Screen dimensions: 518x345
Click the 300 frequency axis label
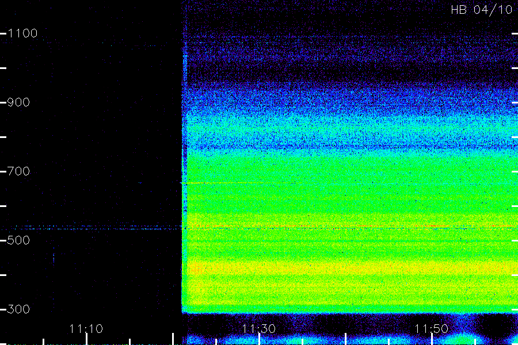[x=18, y=309]
